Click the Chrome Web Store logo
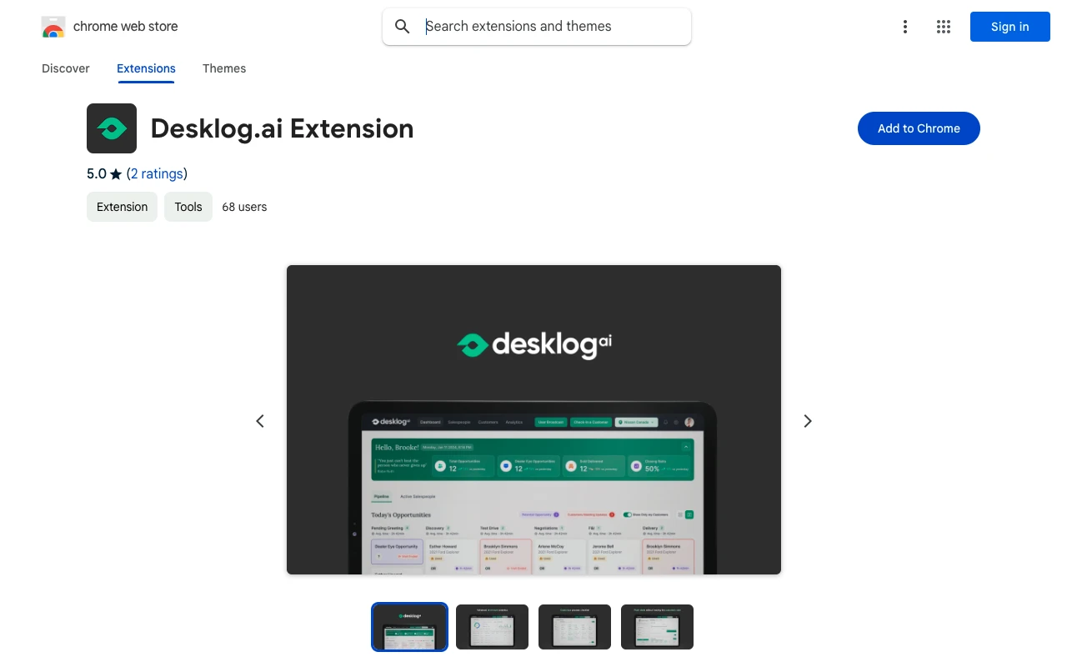 53,27
